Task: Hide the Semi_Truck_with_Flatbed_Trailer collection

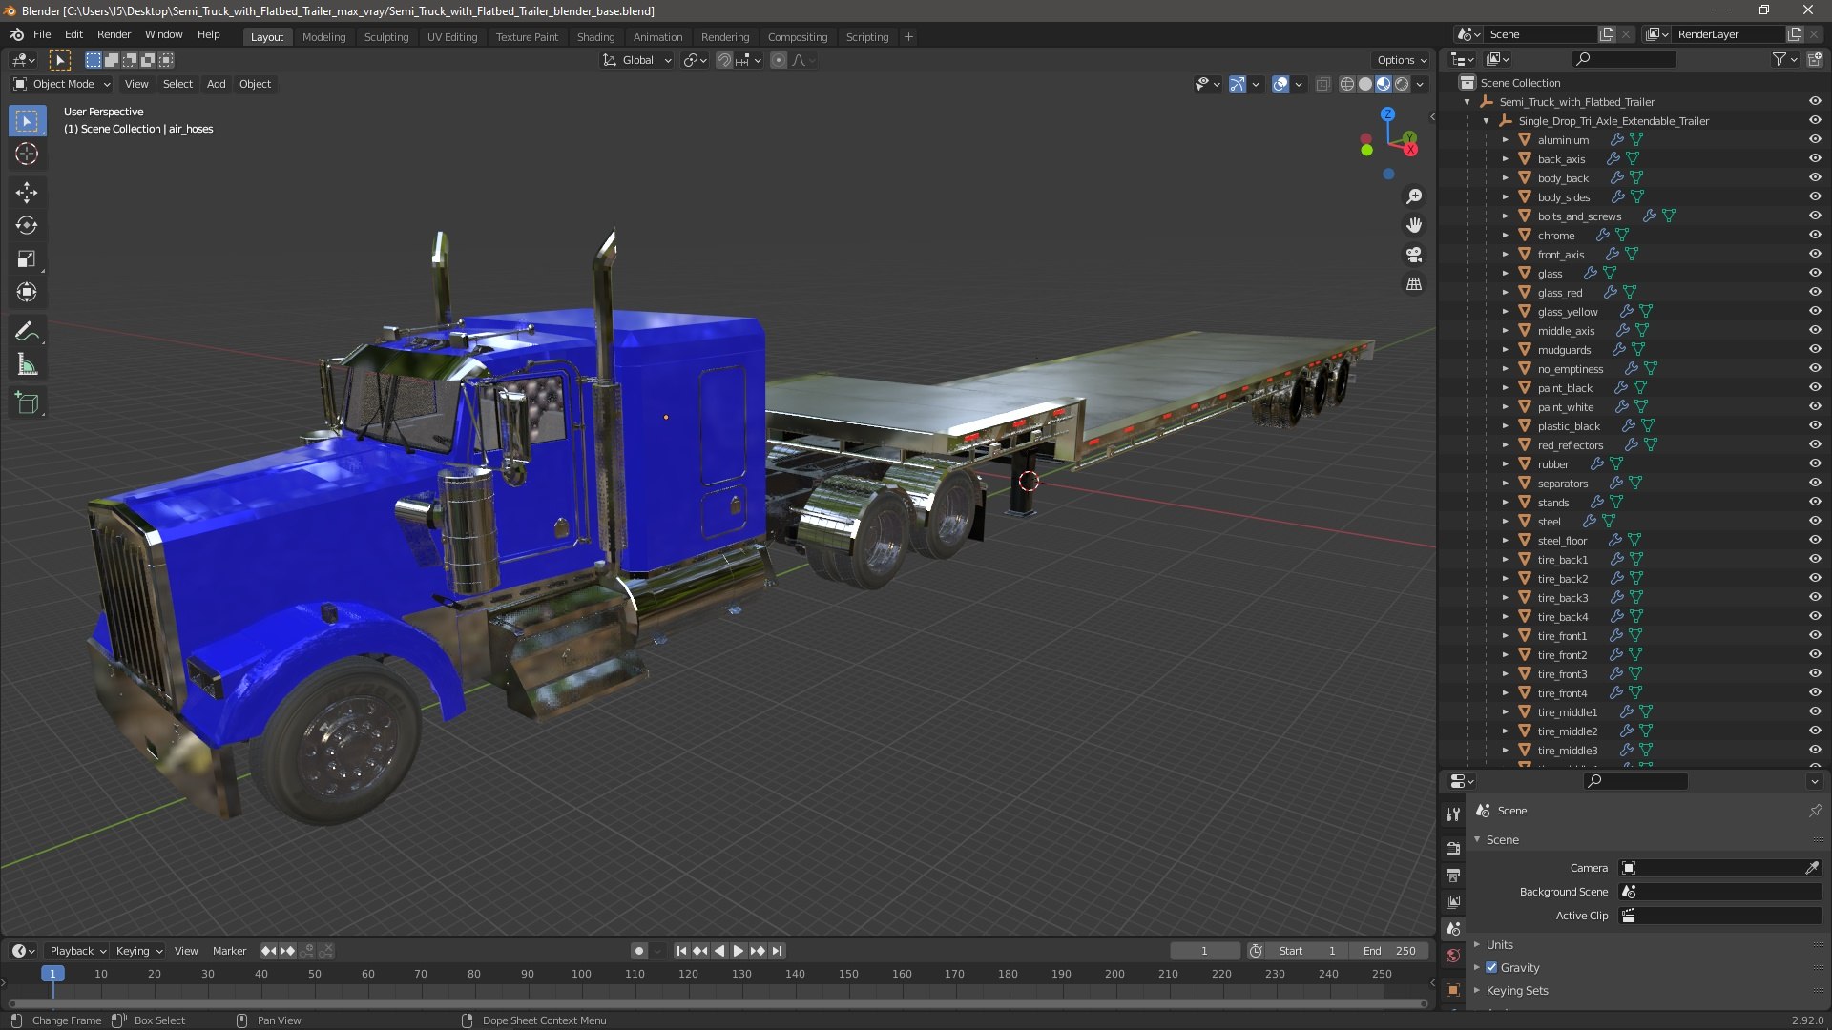Action: click(x=1815, y=102)
